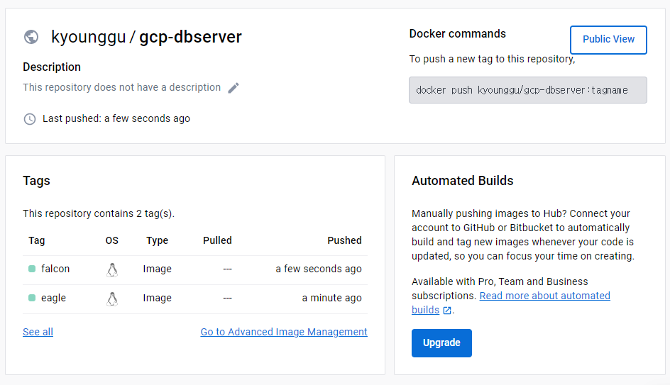Click the Tags section heading
Screen dimensions: 670x385
click(x=36, y=181)
